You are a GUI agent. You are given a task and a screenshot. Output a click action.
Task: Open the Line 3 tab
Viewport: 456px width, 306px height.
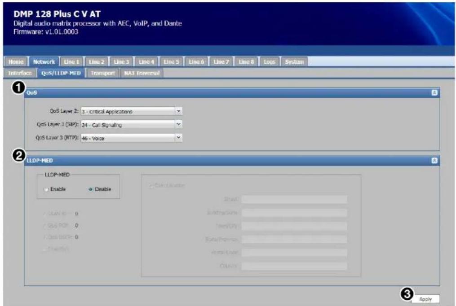coord(121,61)
